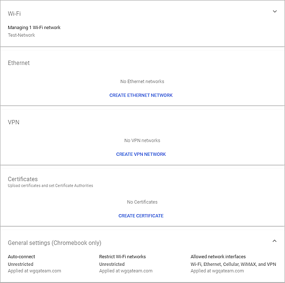Select the Test-Network Wi-Fi entry
This screenshot has height=283, width=285.
[21, 35]
